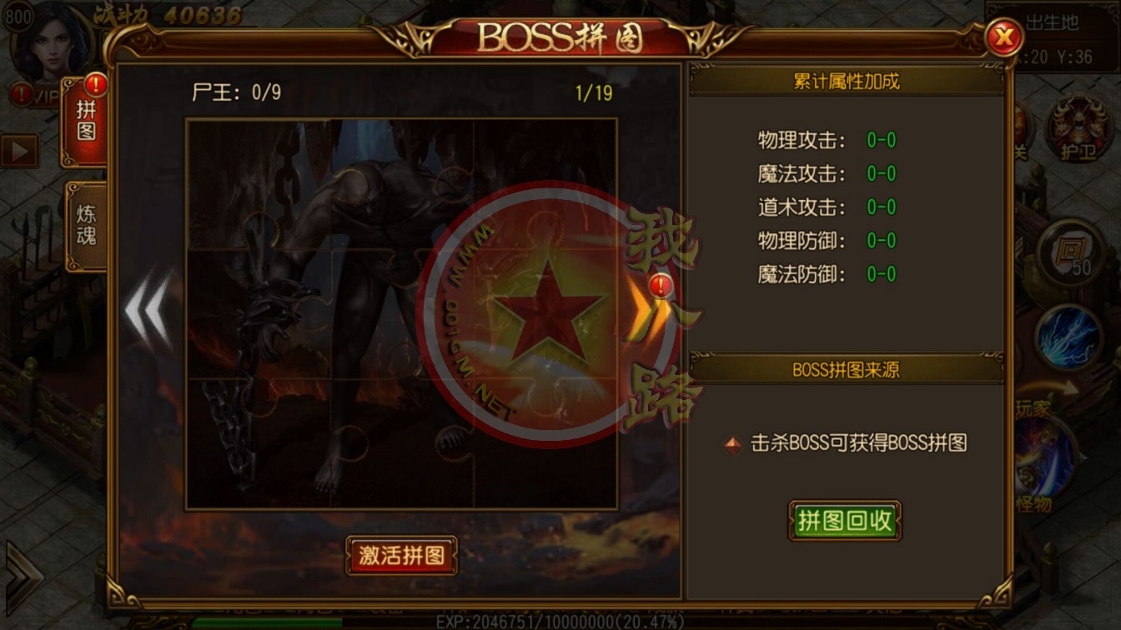This screenshot has width=1121, height=630.
Task: Click the 激活拼图 activate puzzle button
Action: pyautogui.click(x=402, y=555)
